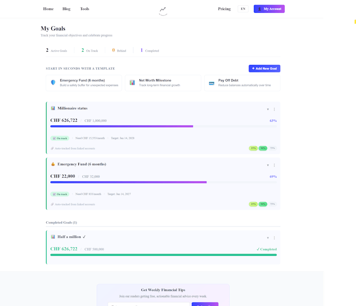Open the Blog menu item
Viewport: 356px width, 306px height.
pyautogui.click(x=66, y=9)
